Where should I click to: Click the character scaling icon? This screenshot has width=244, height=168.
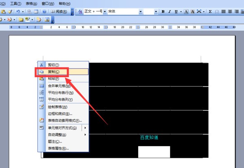(199, 11)
